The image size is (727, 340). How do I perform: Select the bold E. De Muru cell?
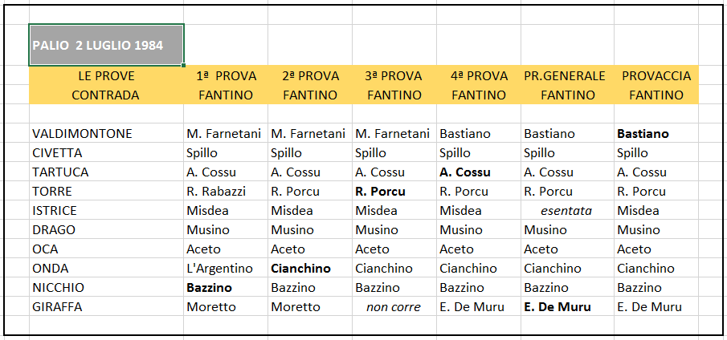pos(567,307)
